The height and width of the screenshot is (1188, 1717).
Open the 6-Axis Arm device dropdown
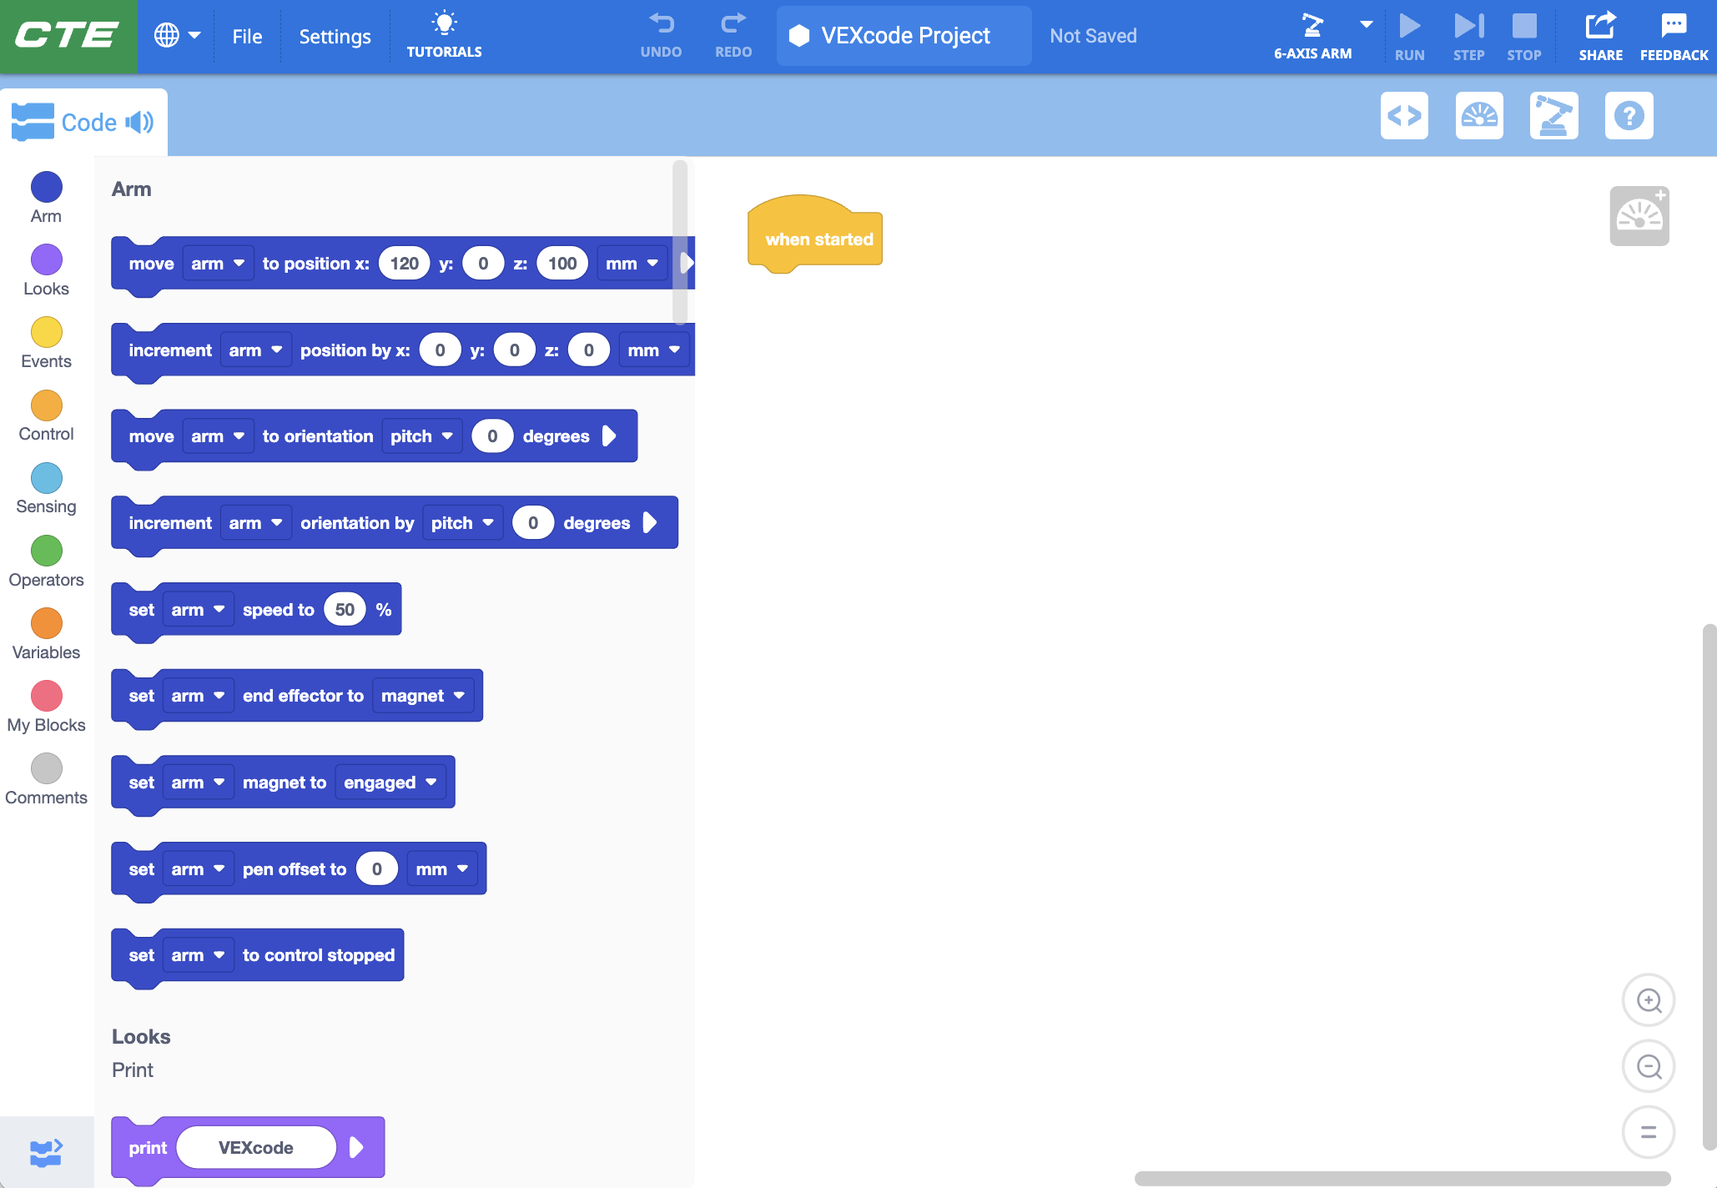1366,25
